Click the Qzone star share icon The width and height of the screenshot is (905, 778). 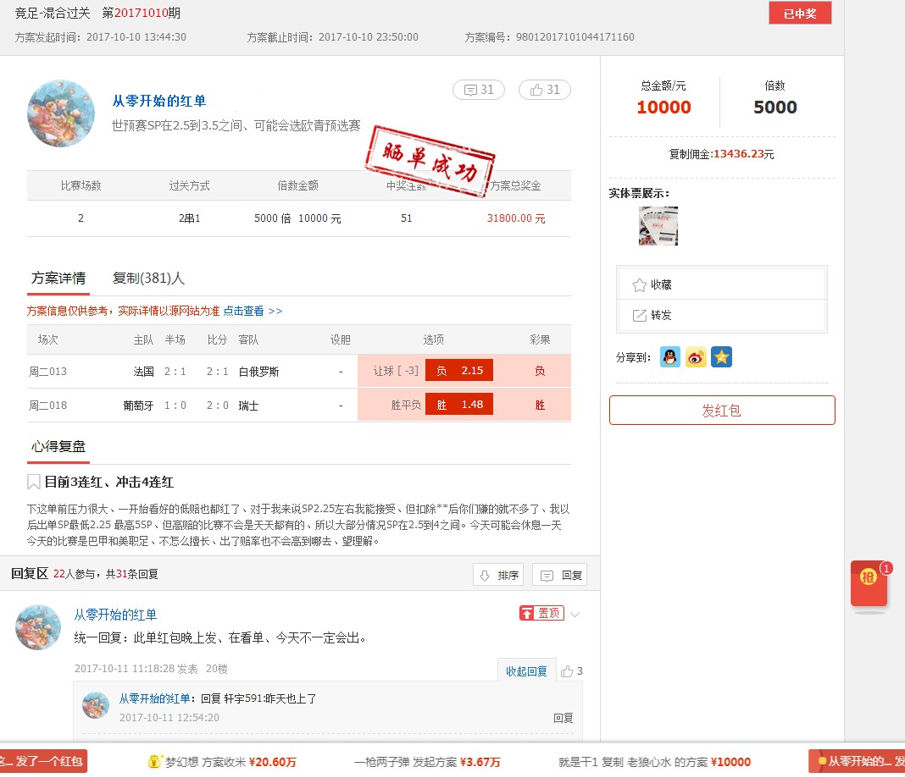pyautogui.click(x=721, y=357)
